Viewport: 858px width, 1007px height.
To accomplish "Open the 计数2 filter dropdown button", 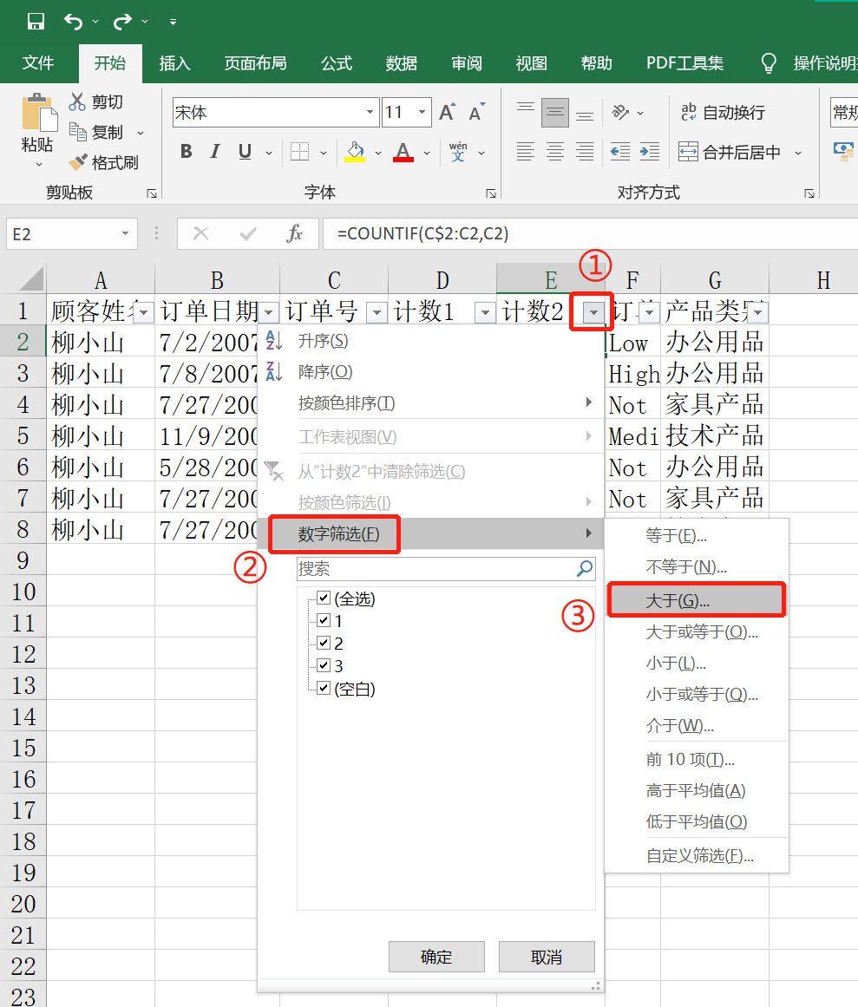I will [594, 313].
